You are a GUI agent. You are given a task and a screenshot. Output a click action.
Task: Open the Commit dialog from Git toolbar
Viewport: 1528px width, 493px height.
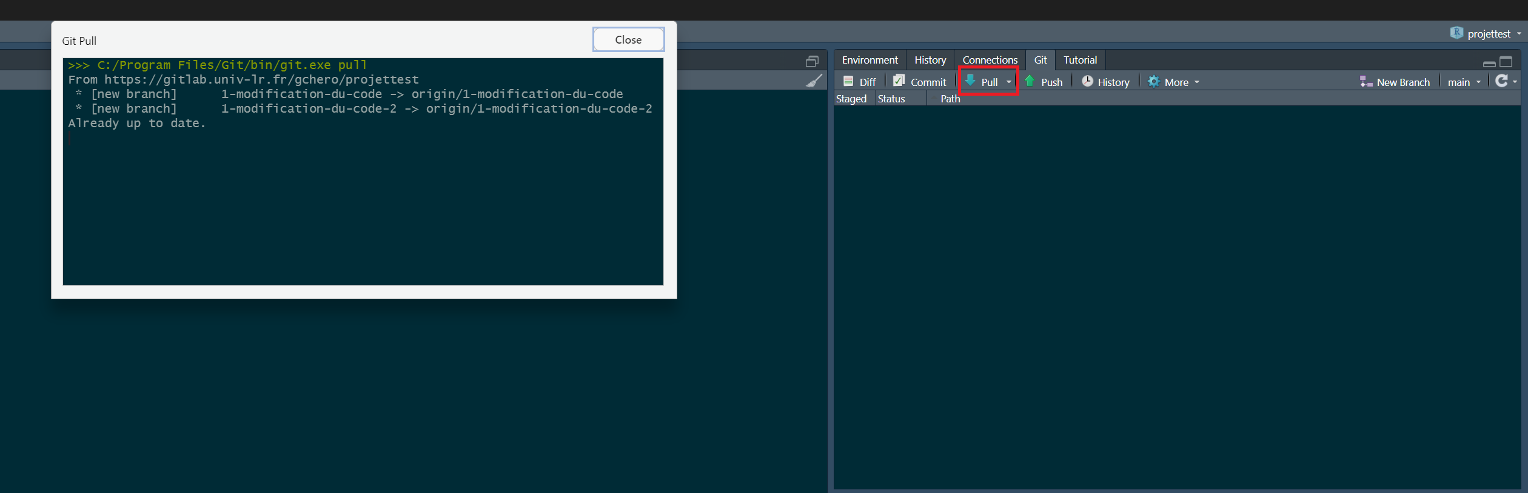(x=899, y=81)
